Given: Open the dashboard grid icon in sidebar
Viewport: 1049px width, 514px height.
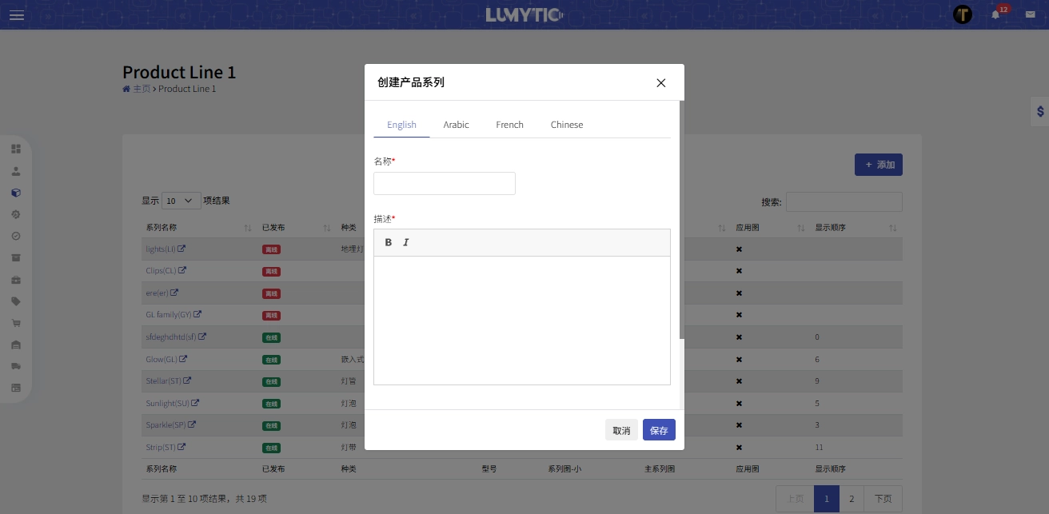Looking at the screenshot, I should (x=16, y=149).
